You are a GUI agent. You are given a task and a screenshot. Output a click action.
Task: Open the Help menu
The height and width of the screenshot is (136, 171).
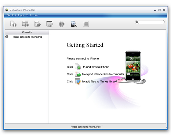pos(36,15)
